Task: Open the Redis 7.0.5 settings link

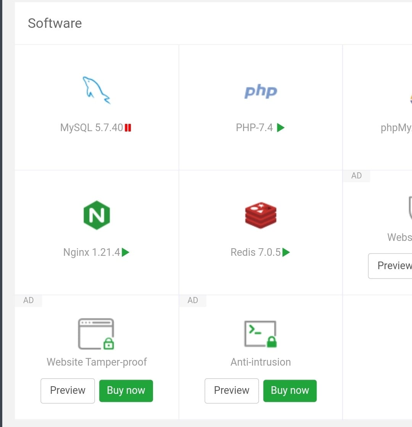Action: tap(256, 252)
